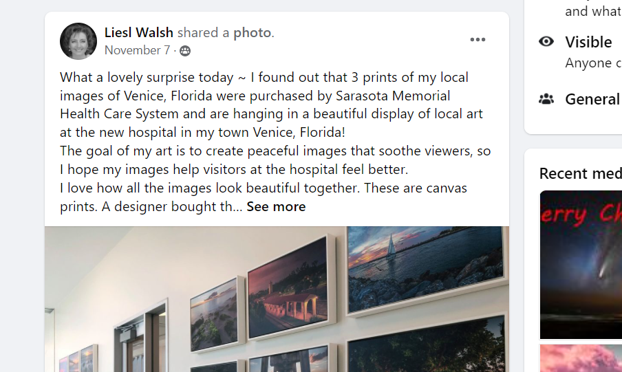Click the "Anyone" description under Visible

pos(588,63)
